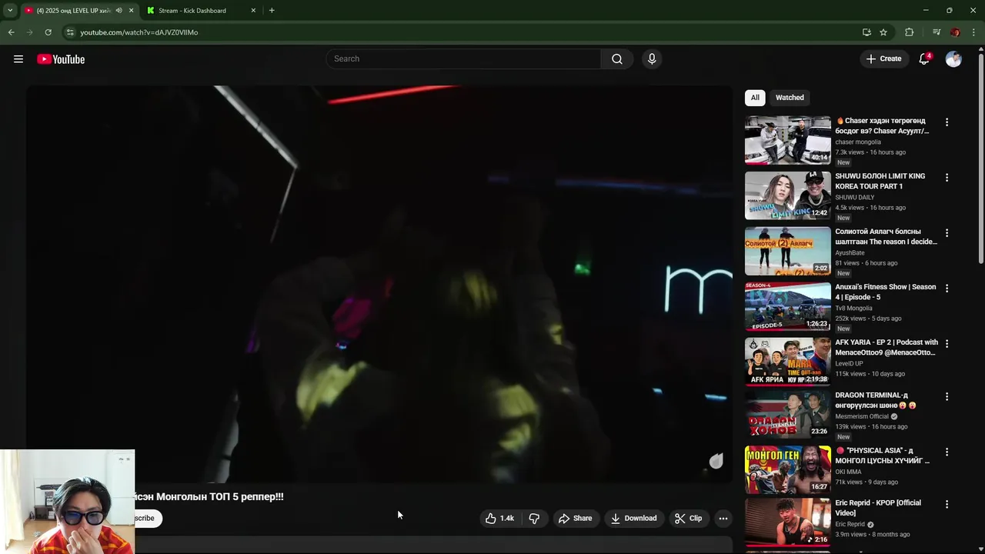
Task: Open options menu for DRAGON TERMINAL video
Action: coord(947,397)
